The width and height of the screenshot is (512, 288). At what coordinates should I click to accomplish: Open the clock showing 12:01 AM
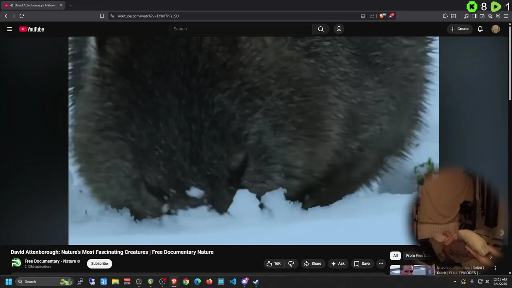click(x=500, y=282)
